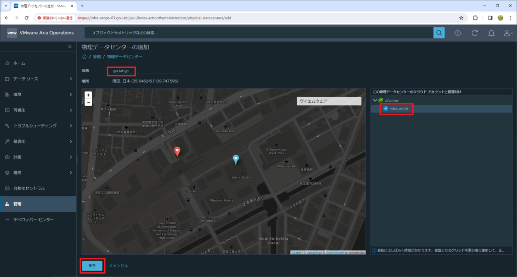Screen dimensions: 517x277
Task: Click the キャンセル link
Action: pos(118,266)
